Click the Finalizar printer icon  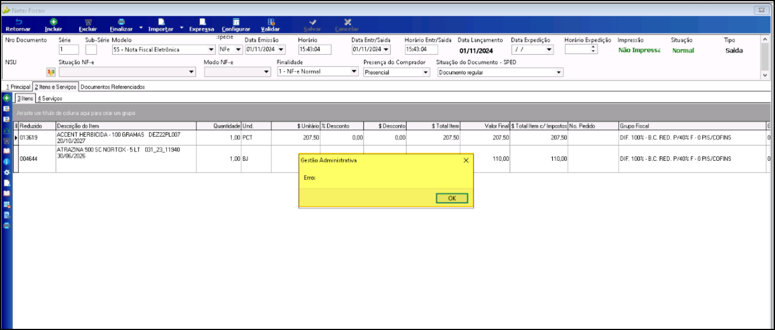121,22
